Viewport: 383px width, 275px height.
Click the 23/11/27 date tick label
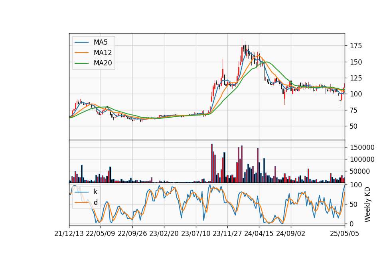[227, 234]
